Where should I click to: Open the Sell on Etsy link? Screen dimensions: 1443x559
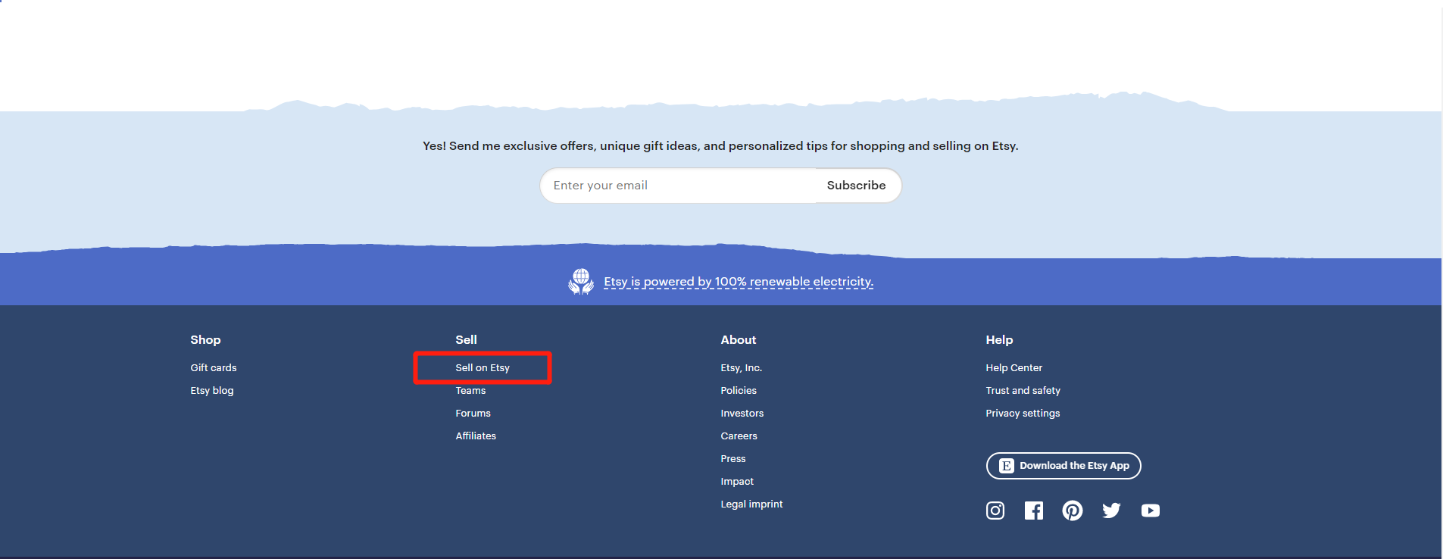click(483, 368)
